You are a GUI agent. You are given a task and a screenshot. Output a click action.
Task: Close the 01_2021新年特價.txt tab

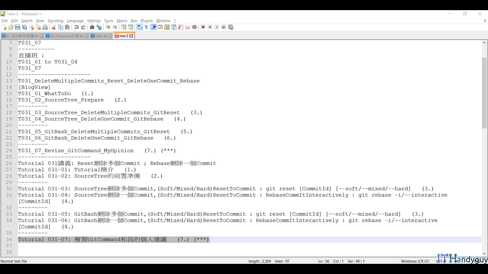click(41, 36)
